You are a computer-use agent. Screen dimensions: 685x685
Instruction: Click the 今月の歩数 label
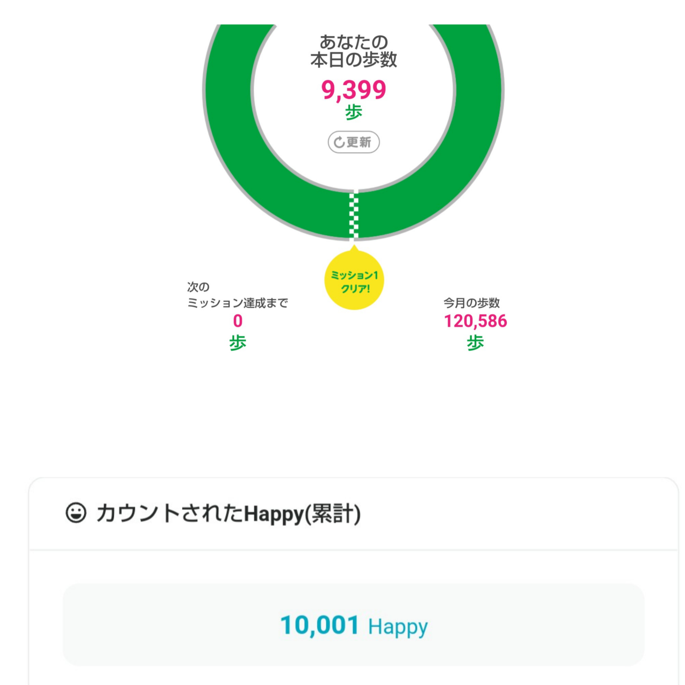(471, 303)
